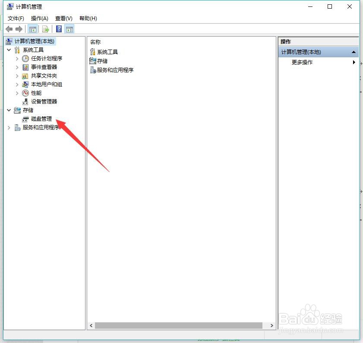
Task: Click the 服务和应用程序 icon in the tree
Action: (x=17, y=128)
